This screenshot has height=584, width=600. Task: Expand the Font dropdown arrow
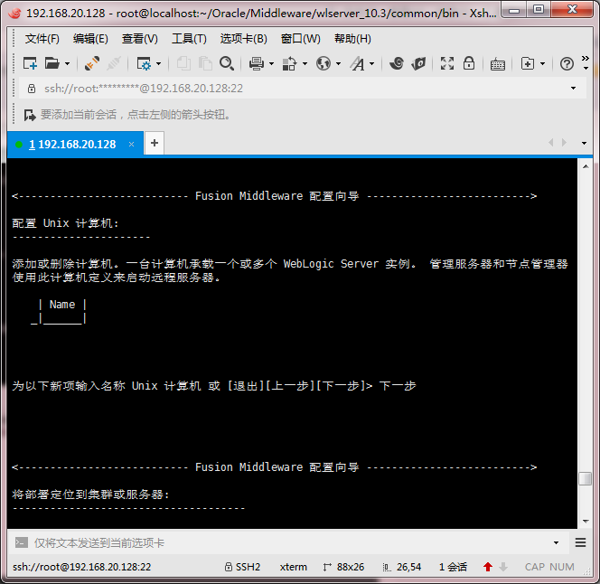click(372, 63)
